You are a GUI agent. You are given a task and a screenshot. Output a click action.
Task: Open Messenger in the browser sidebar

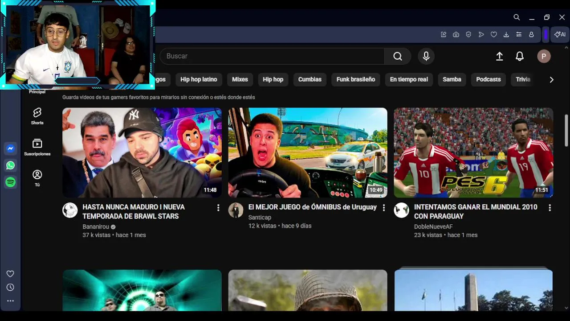(10, 148)
